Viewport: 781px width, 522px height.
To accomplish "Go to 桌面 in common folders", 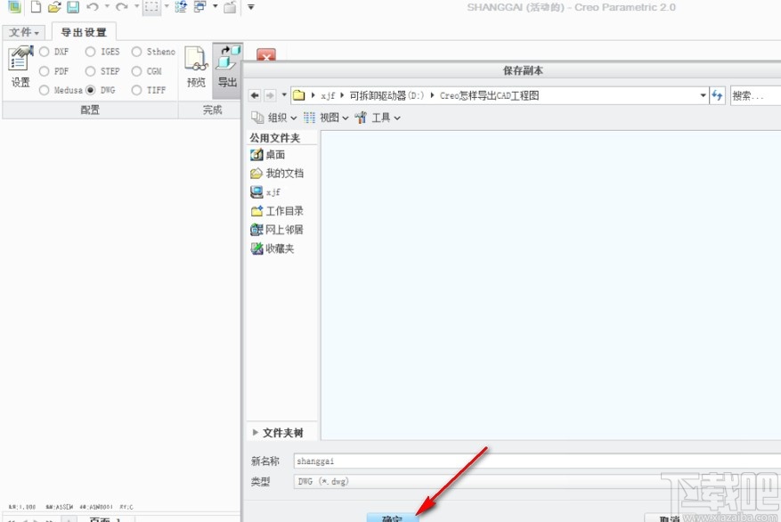I will 268,155.
